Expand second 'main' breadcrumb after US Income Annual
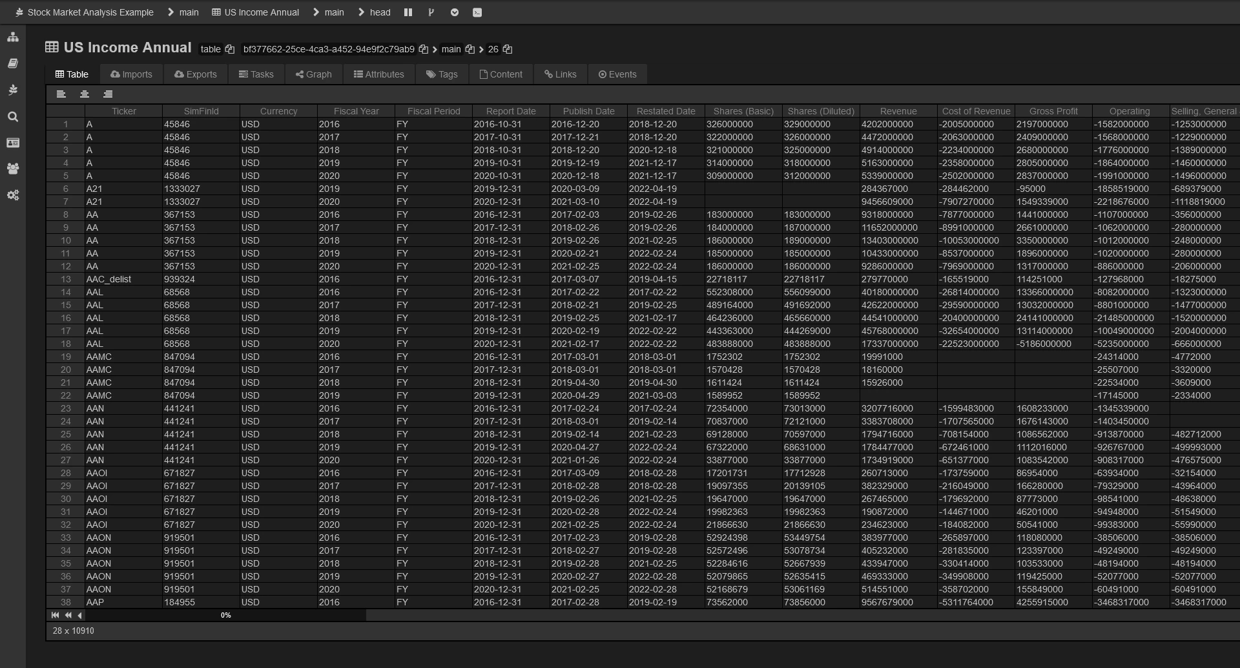The height and width of the screenshot is (668, 1240). 316,12
